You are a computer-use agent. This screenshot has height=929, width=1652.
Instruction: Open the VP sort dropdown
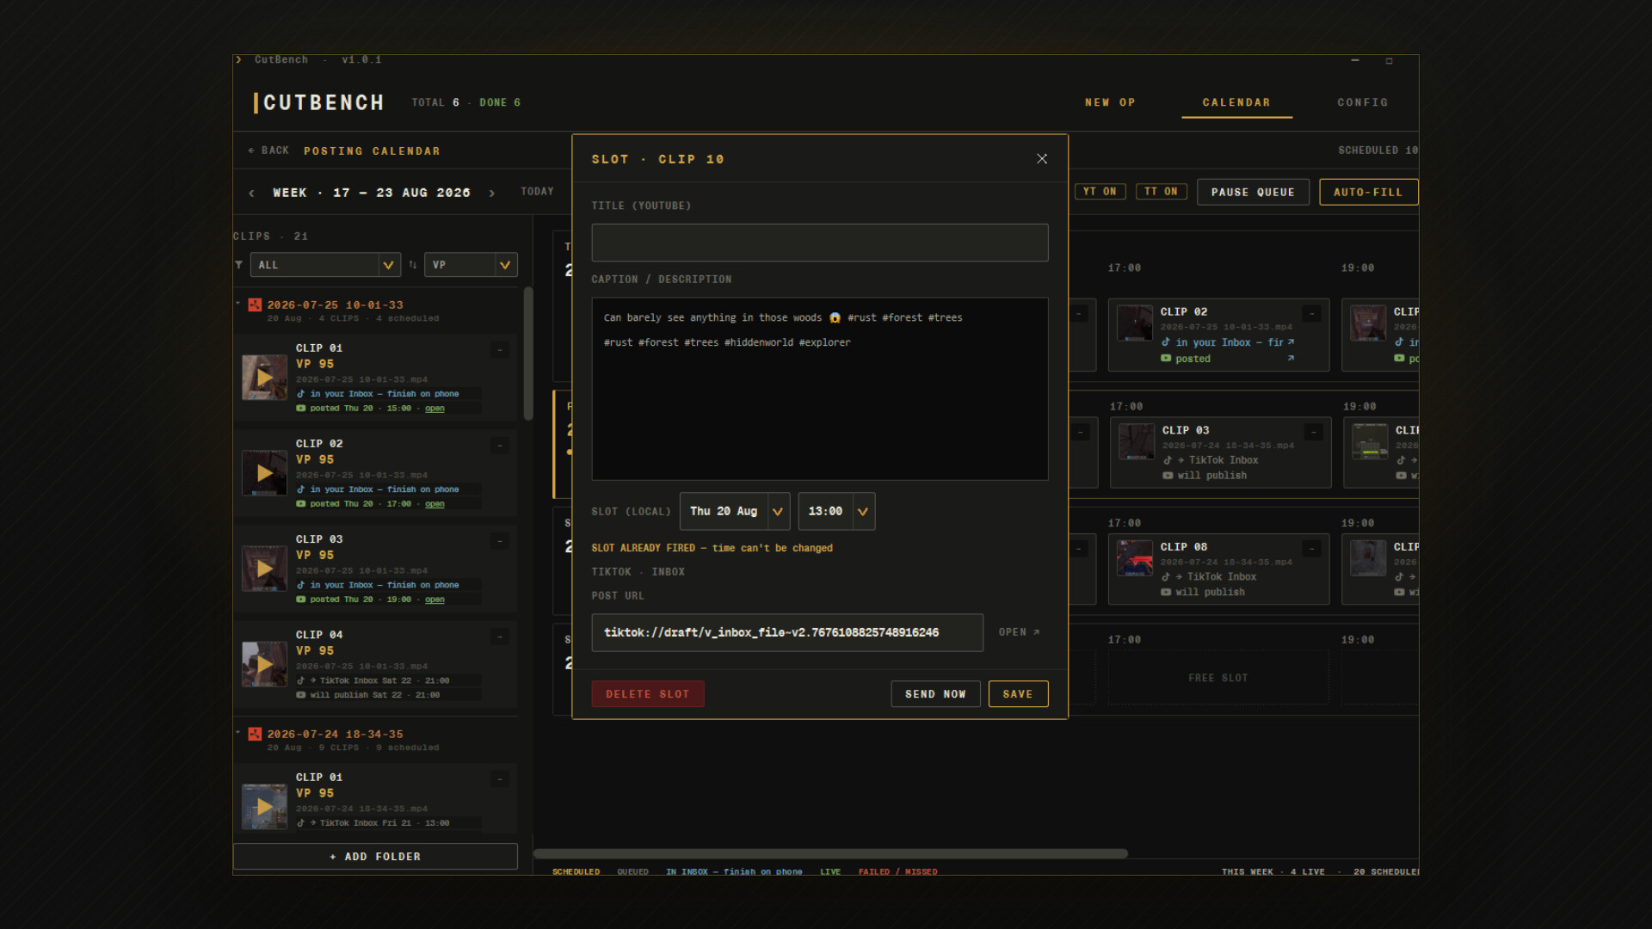(x=471, y=265)
